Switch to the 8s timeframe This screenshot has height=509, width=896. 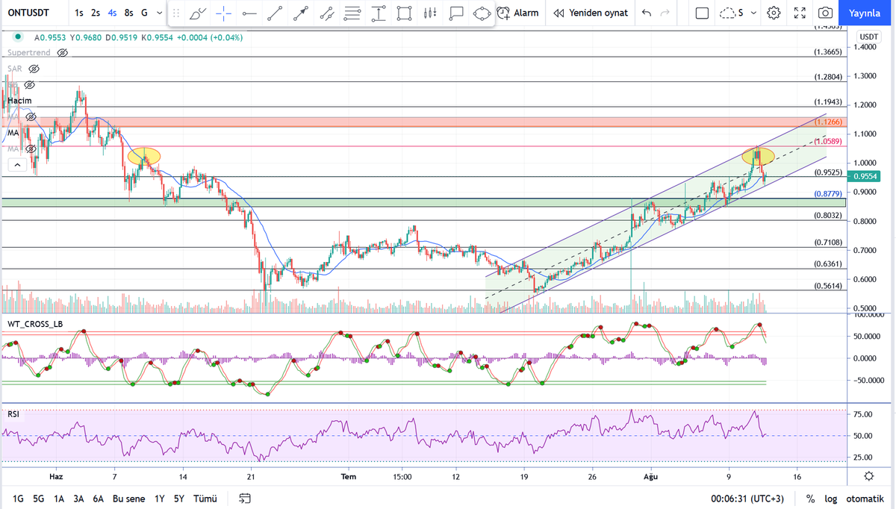(129, 13)
